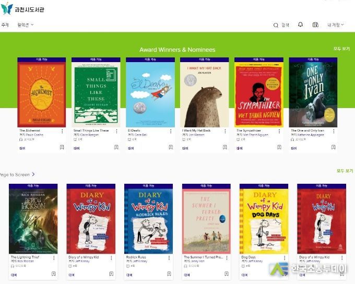Open the search magnifier icon
The height and width of the screenshot is (284, 355).
tap(276, 25)
